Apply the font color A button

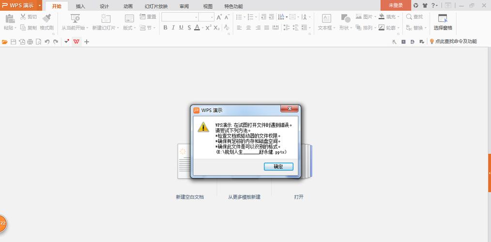point(197,28)
